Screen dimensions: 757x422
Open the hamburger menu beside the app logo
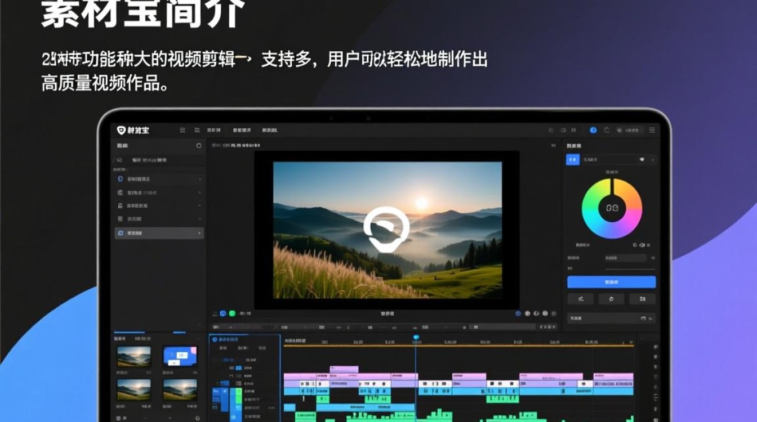click(x=182, y=130)
